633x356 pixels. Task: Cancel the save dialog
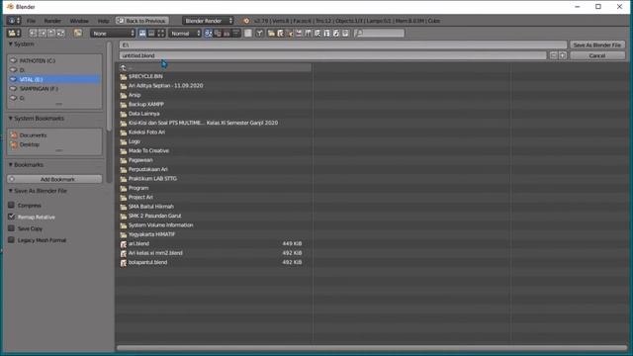(597, 55)
